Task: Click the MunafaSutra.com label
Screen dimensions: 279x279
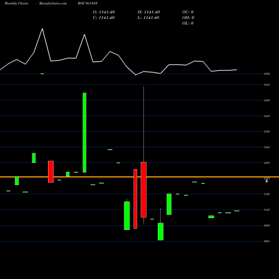Action: coord(53,3)
